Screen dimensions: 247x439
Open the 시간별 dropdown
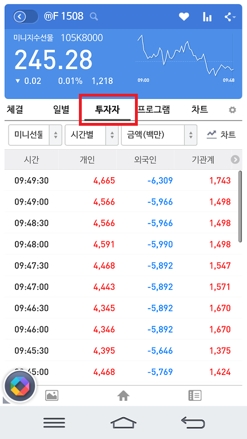[91, 135]
